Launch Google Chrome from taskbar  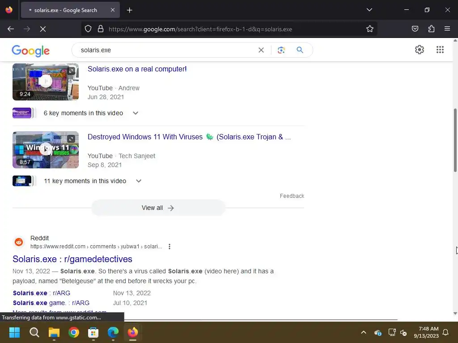74,332
